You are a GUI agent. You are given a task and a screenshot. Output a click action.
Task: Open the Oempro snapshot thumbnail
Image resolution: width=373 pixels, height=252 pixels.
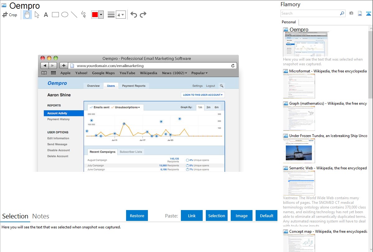(306, 44)
